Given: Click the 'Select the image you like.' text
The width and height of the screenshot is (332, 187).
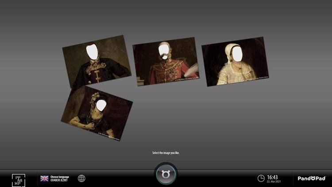Looking at the screenshot, I should click(166, 153).
